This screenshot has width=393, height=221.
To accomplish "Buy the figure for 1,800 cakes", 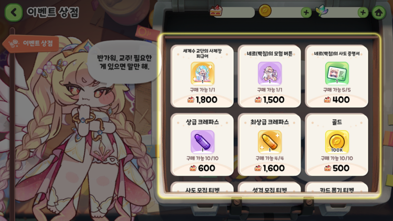I will click(x=202, y=100).
